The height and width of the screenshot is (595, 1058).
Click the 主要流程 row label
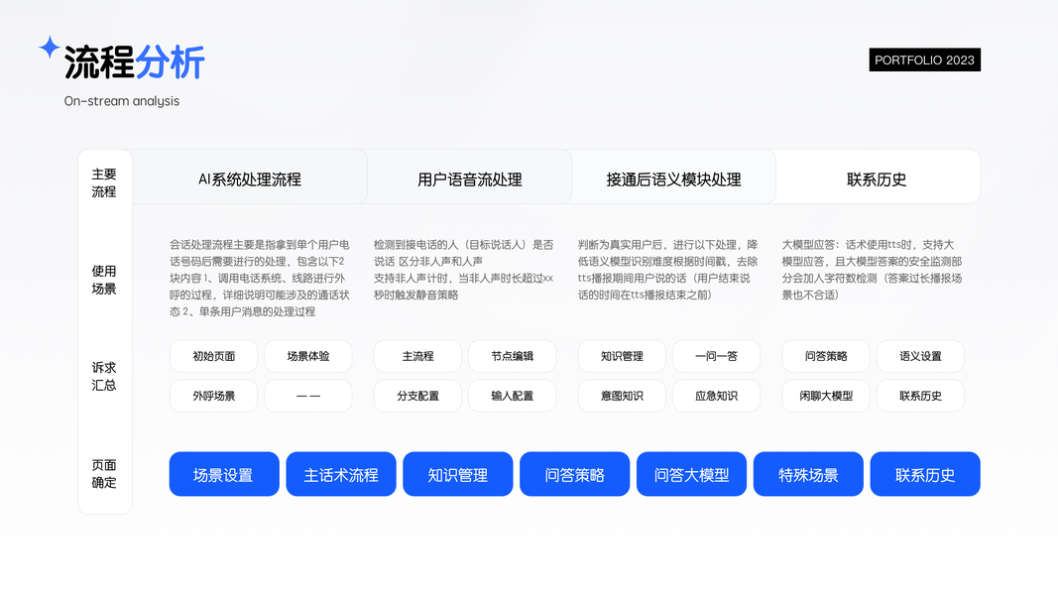point(104,182)
